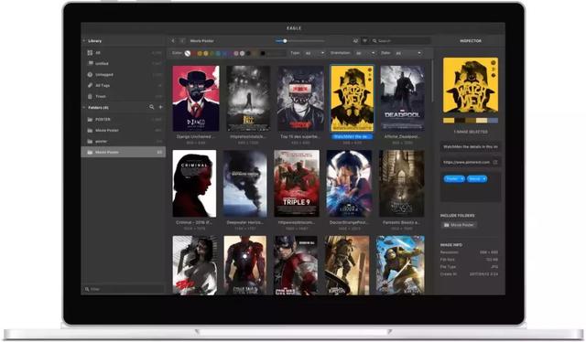Viewport: 586px width, 342px height.
Task: Select the Doctor Strange poster thumbnail
Action: tap(349, 184)
